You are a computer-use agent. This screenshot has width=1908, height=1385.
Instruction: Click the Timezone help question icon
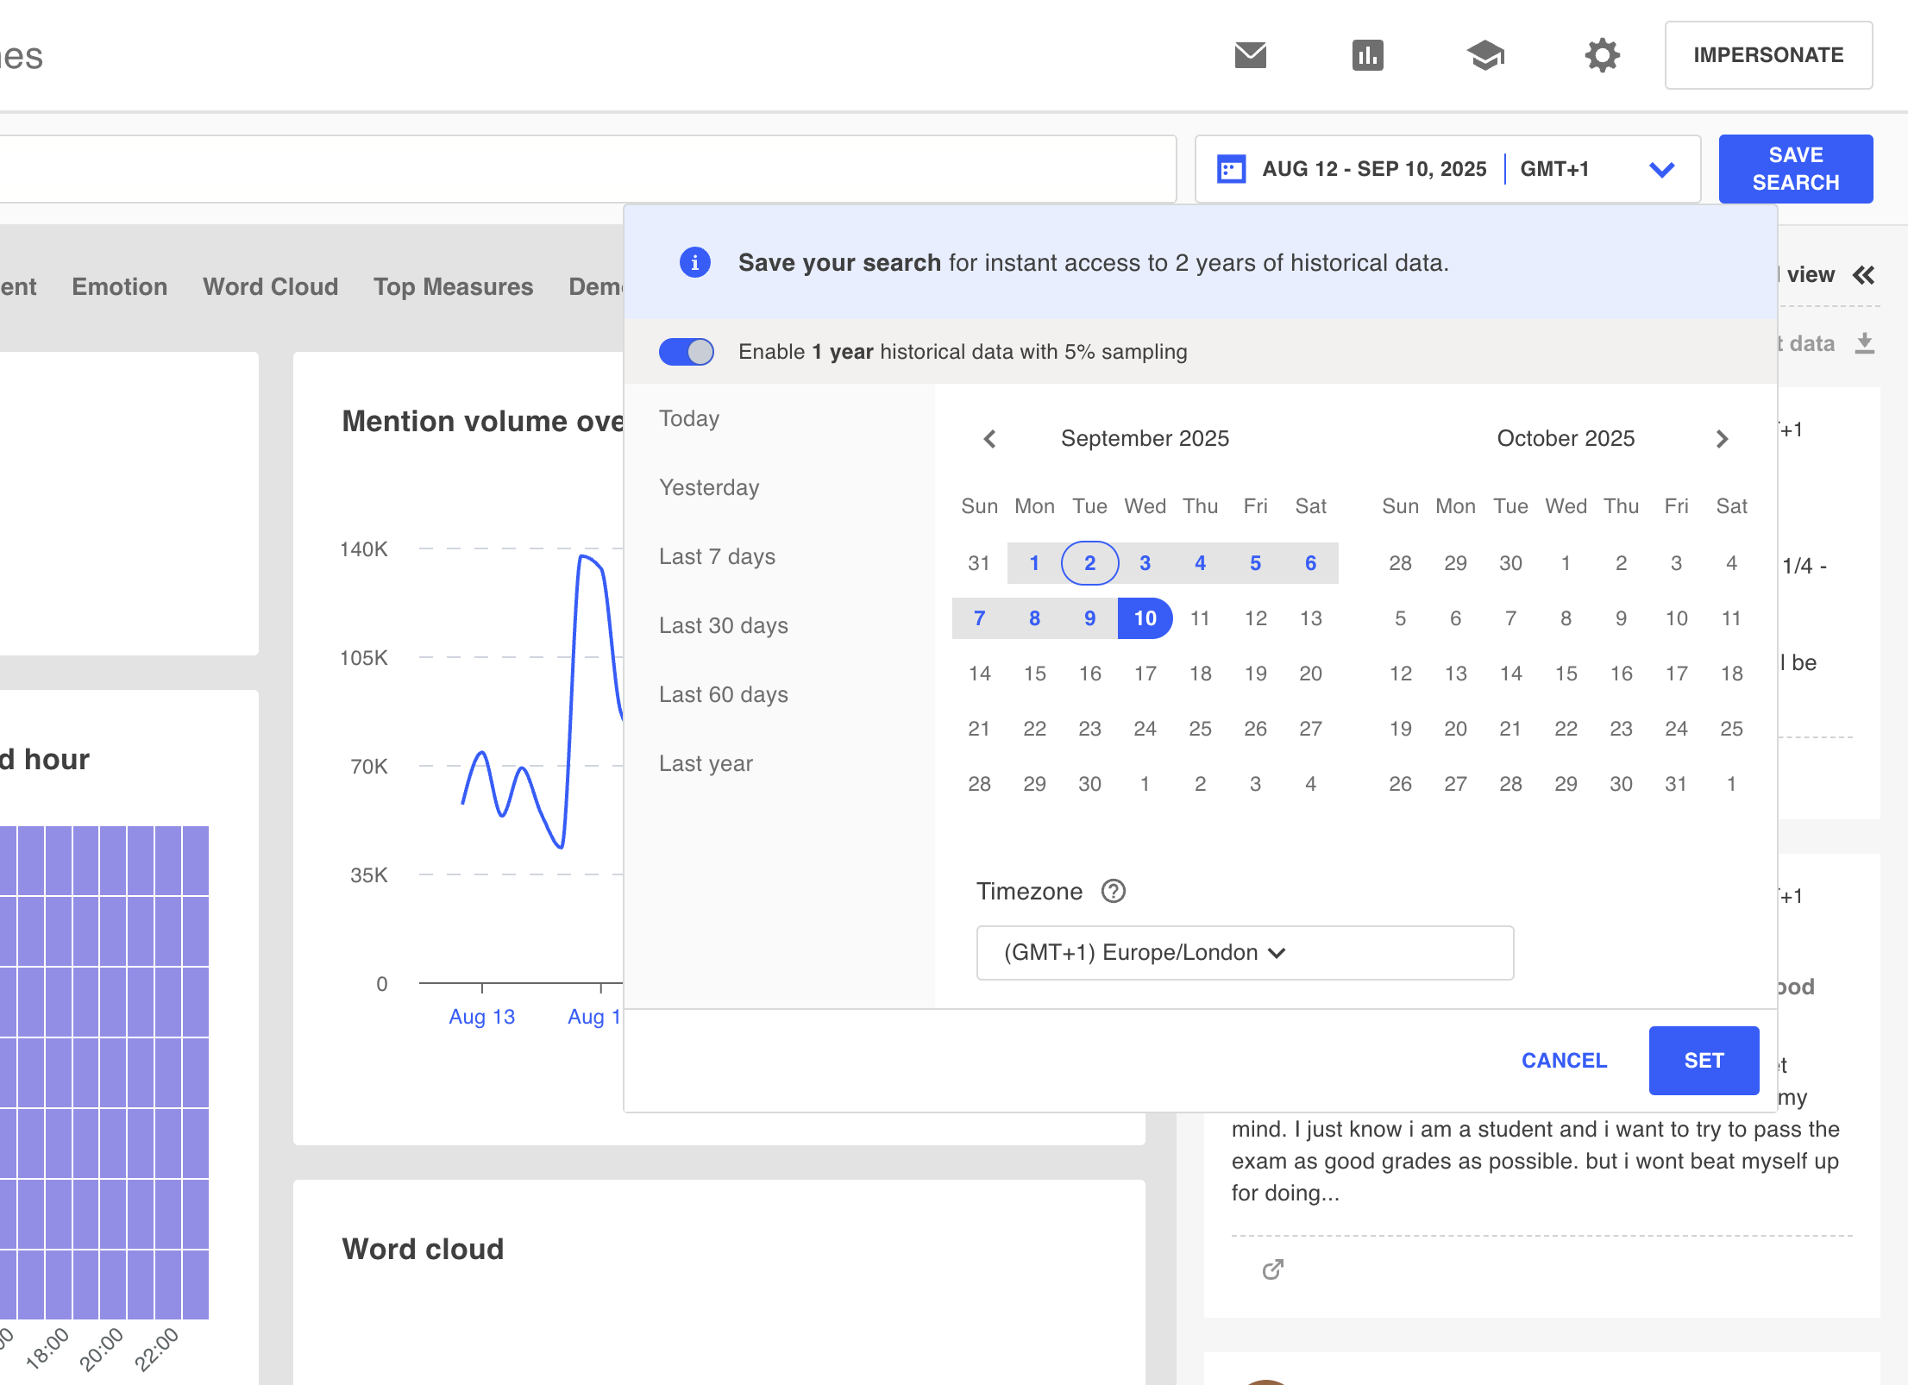pyautogui.click(x=1114, y=891)
